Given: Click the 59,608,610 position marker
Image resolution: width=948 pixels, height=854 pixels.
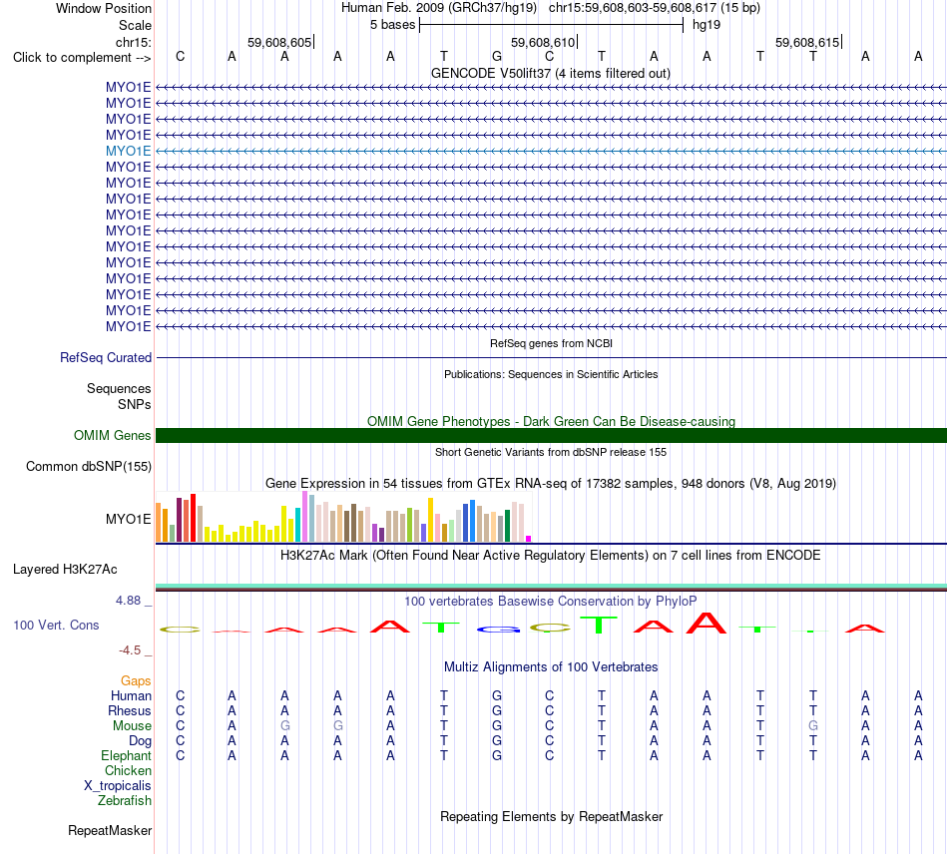Looking at the screenshot, I should pyautogui.click(x=543, y=42).
